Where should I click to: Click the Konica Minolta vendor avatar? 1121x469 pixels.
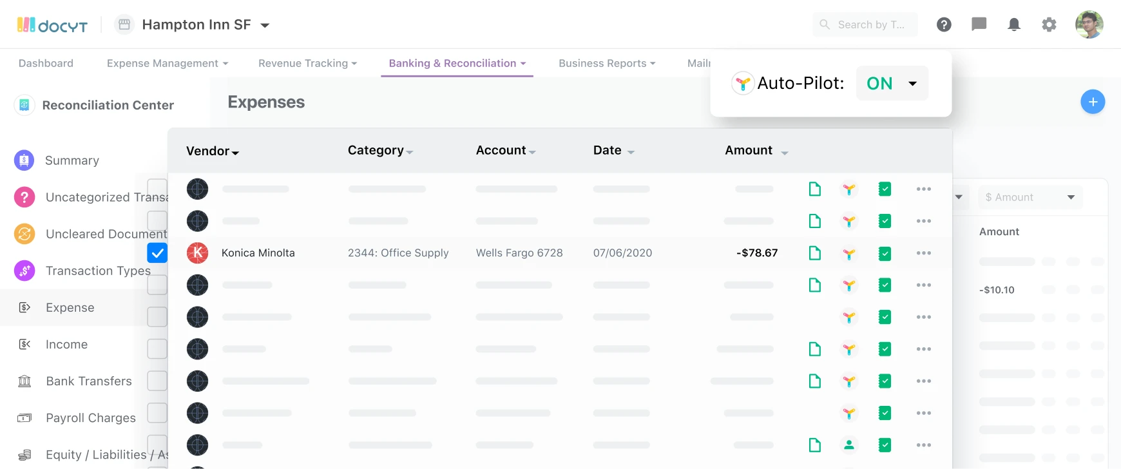coord(197,253)
